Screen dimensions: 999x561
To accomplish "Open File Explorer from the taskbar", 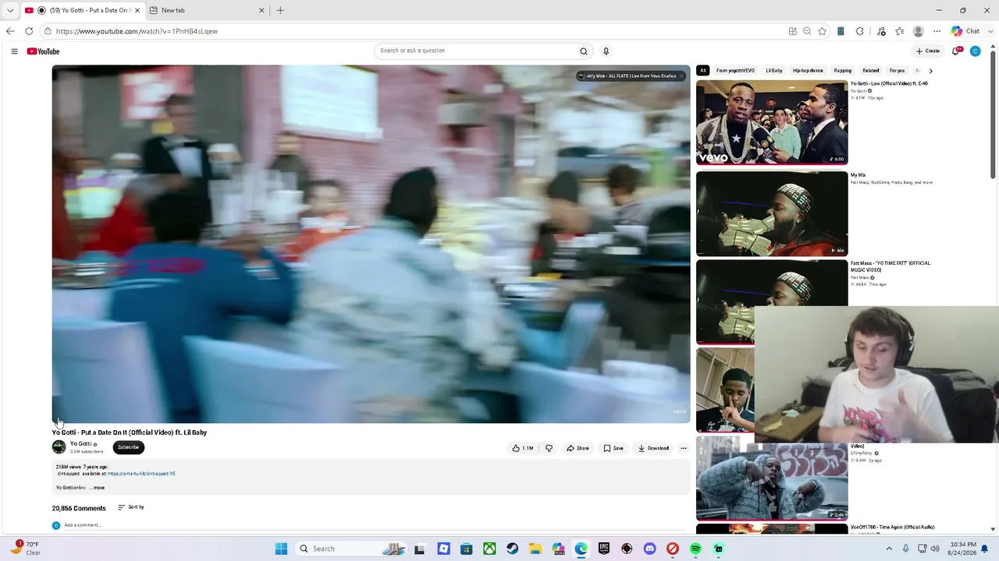I will pos(535,549).
